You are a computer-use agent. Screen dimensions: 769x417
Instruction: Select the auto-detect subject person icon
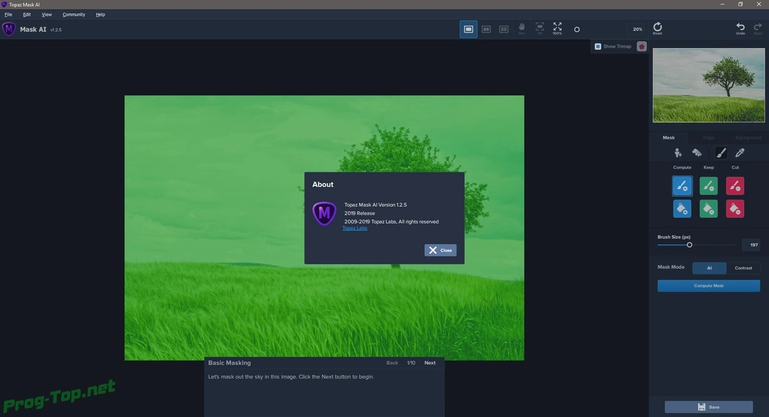click(x=678, y=153)
